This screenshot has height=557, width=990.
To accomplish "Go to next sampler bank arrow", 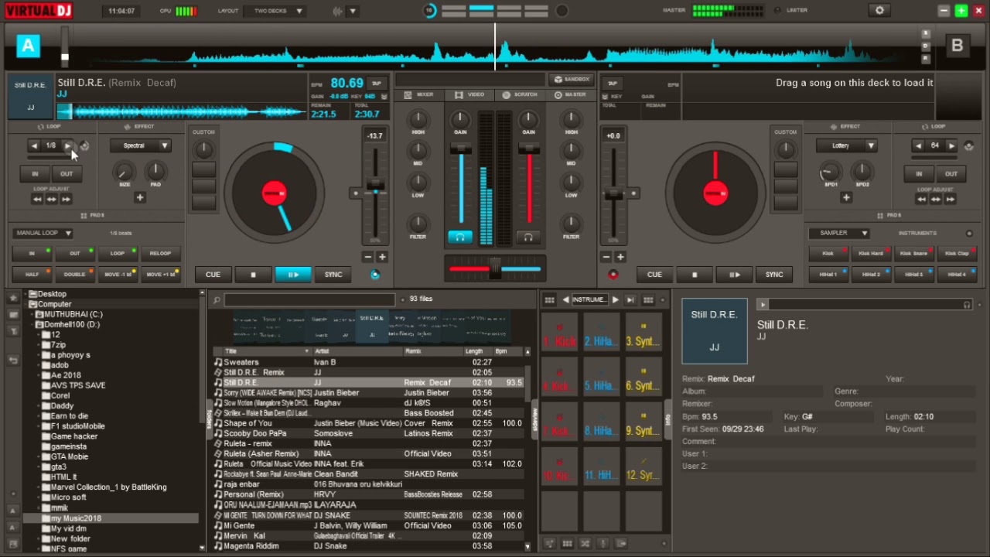I will pyautogui.click(x=615, y=300).
